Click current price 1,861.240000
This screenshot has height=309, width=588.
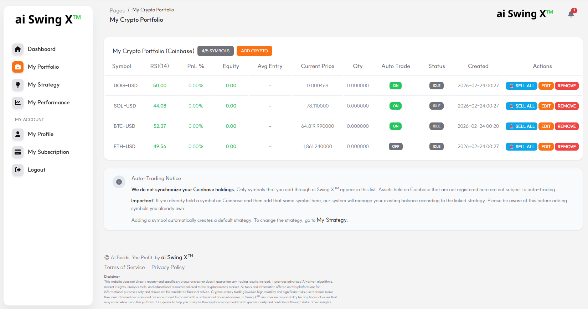click(318, 147)
